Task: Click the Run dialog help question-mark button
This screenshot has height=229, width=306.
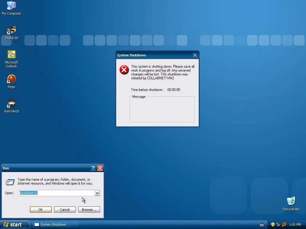Action: (93, 168)
